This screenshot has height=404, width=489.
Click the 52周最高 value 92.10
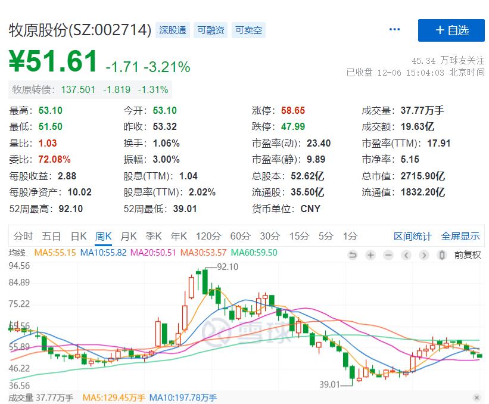pos(71,209)
